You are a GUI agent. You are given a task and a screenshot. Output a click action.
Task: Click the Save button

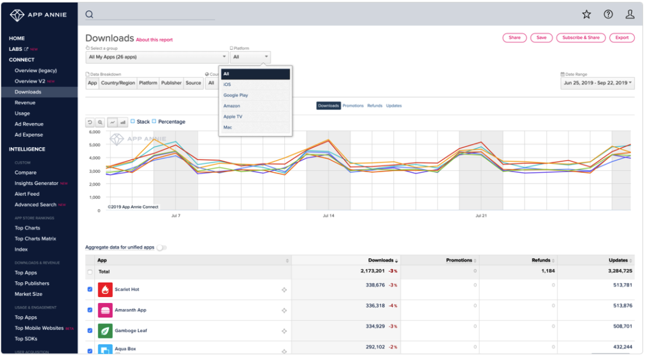pos(541,38)
